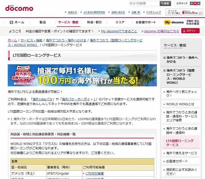Click the key icon beside docomo ID発行
The image size is (205, 179).
(x=143, y=31)
